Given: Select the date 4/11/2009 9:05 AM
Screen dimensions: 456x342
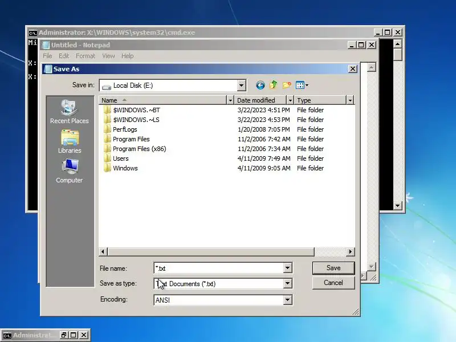Looking at the screenshot, I should (263, 168).
